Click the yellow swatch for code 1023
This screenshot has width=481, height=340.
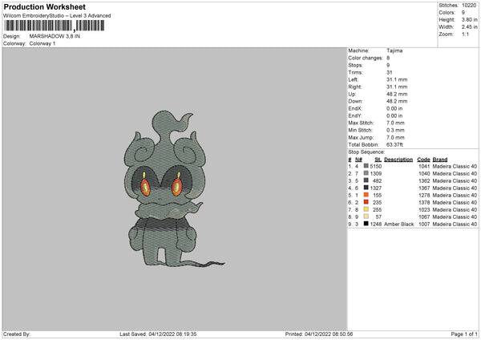[x=366, y=209]
